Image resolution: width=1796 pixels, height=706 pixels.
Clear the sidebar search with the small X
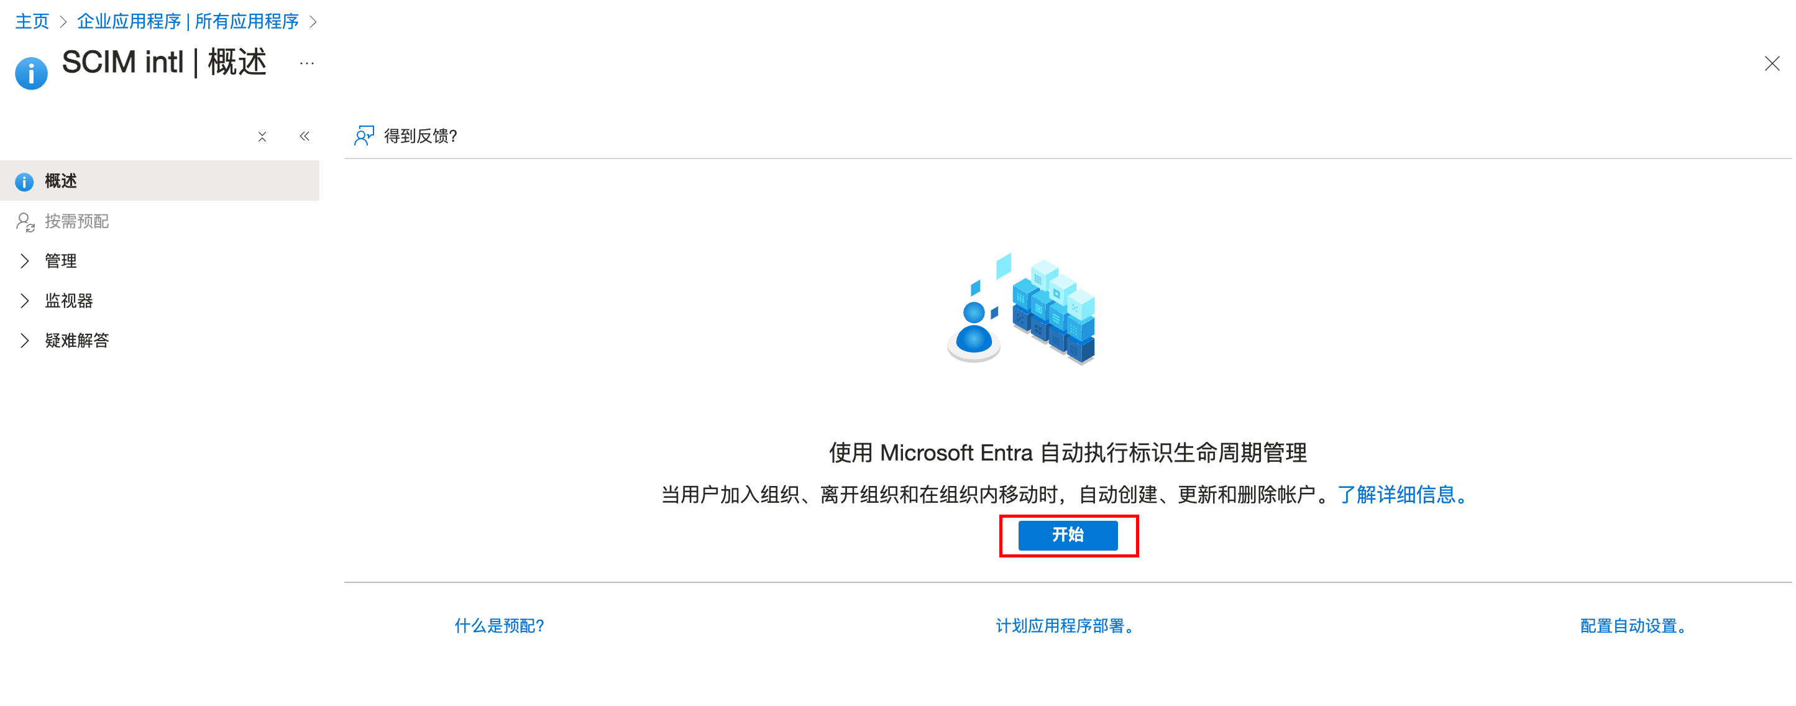pos(262,137)
